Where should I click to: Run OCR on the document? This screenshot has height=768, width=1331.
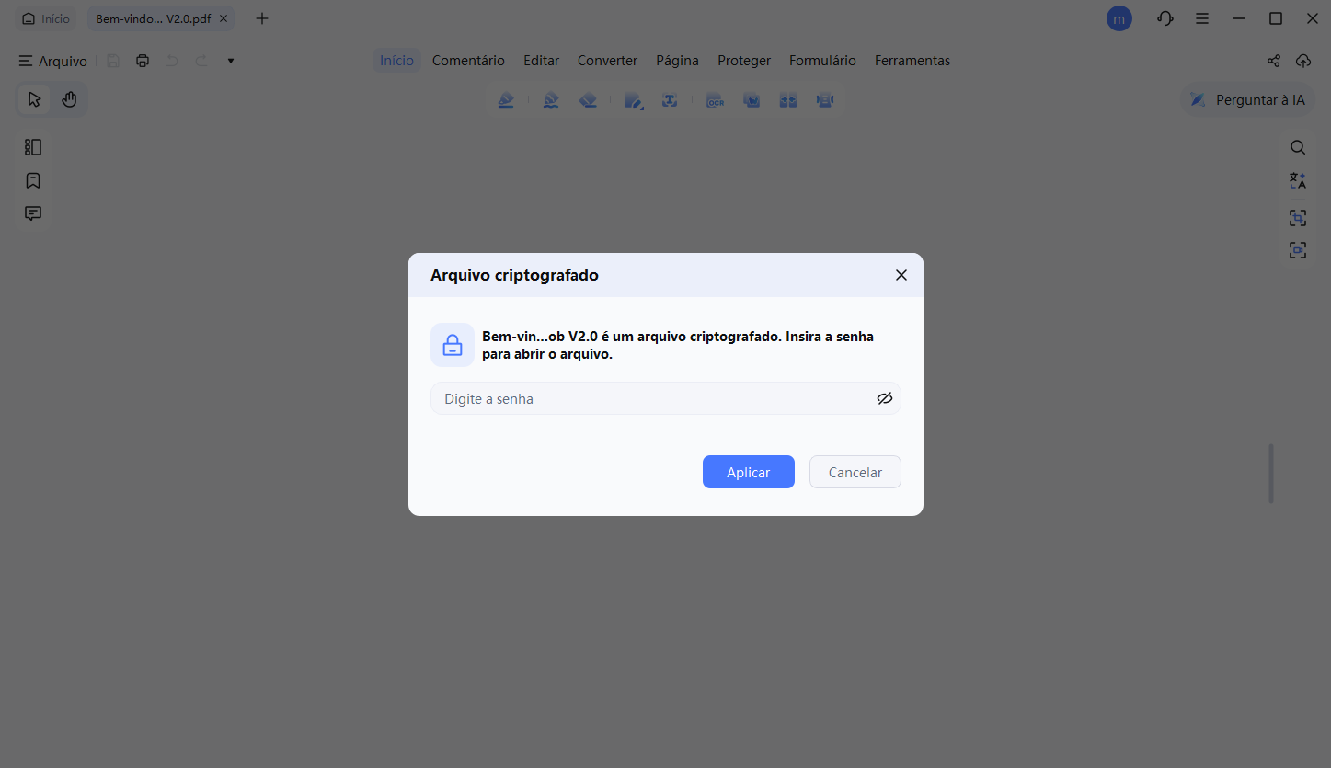(x=715, y=99)
